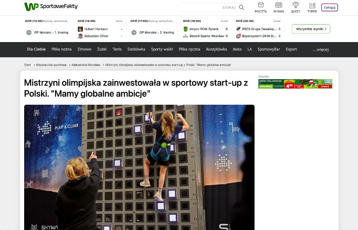Open the Wyniki scoreboard icon
The width and height of the screenshot is (358, 230).
pos(278,5)
